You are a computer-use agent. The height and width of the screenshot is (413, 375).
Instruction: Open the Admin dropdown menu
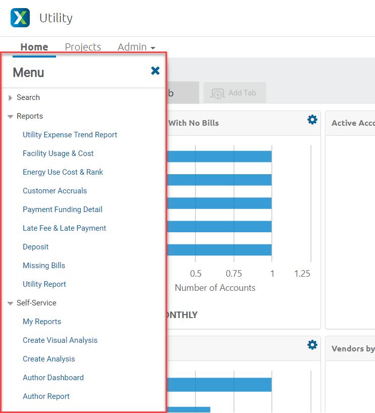coord(136,47)
